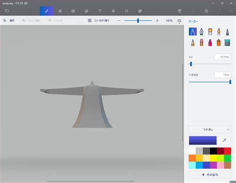Open the 2D shapes tab
This screenshot has width=236, height=183.
tap(60, 11)
